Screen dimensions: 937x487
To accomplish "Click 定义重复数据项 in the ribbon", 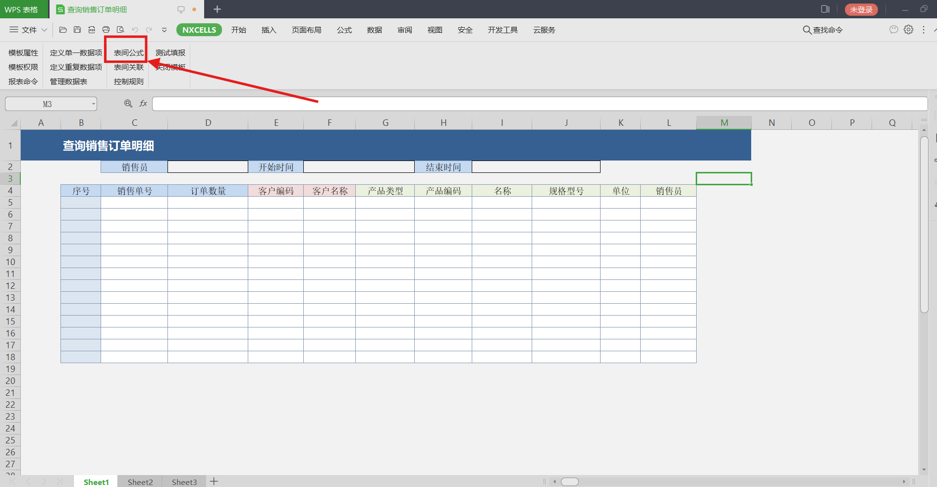I will coord(76,67).
